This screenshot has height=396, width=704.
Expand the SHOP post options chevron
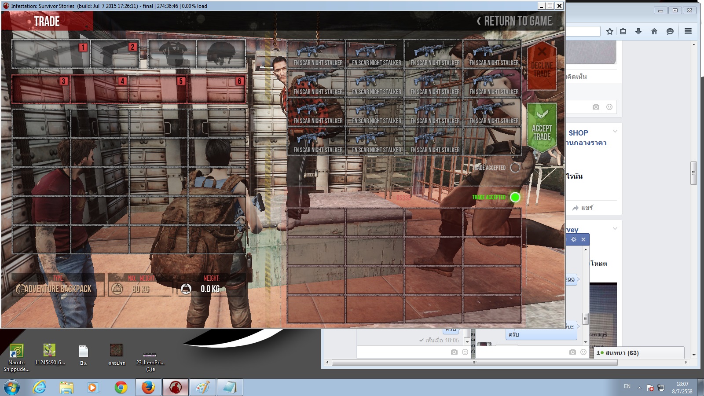[x=615, y=131]
